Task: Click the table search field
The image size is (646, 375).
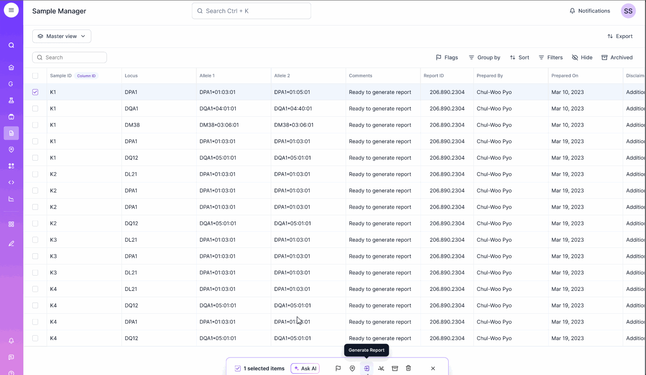Action: (69, 57)
